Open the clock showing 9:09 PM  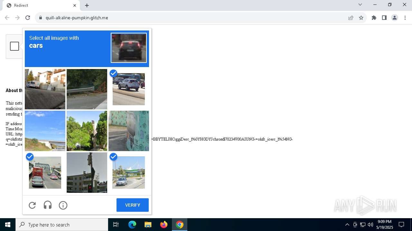click(x=385, y=225)
